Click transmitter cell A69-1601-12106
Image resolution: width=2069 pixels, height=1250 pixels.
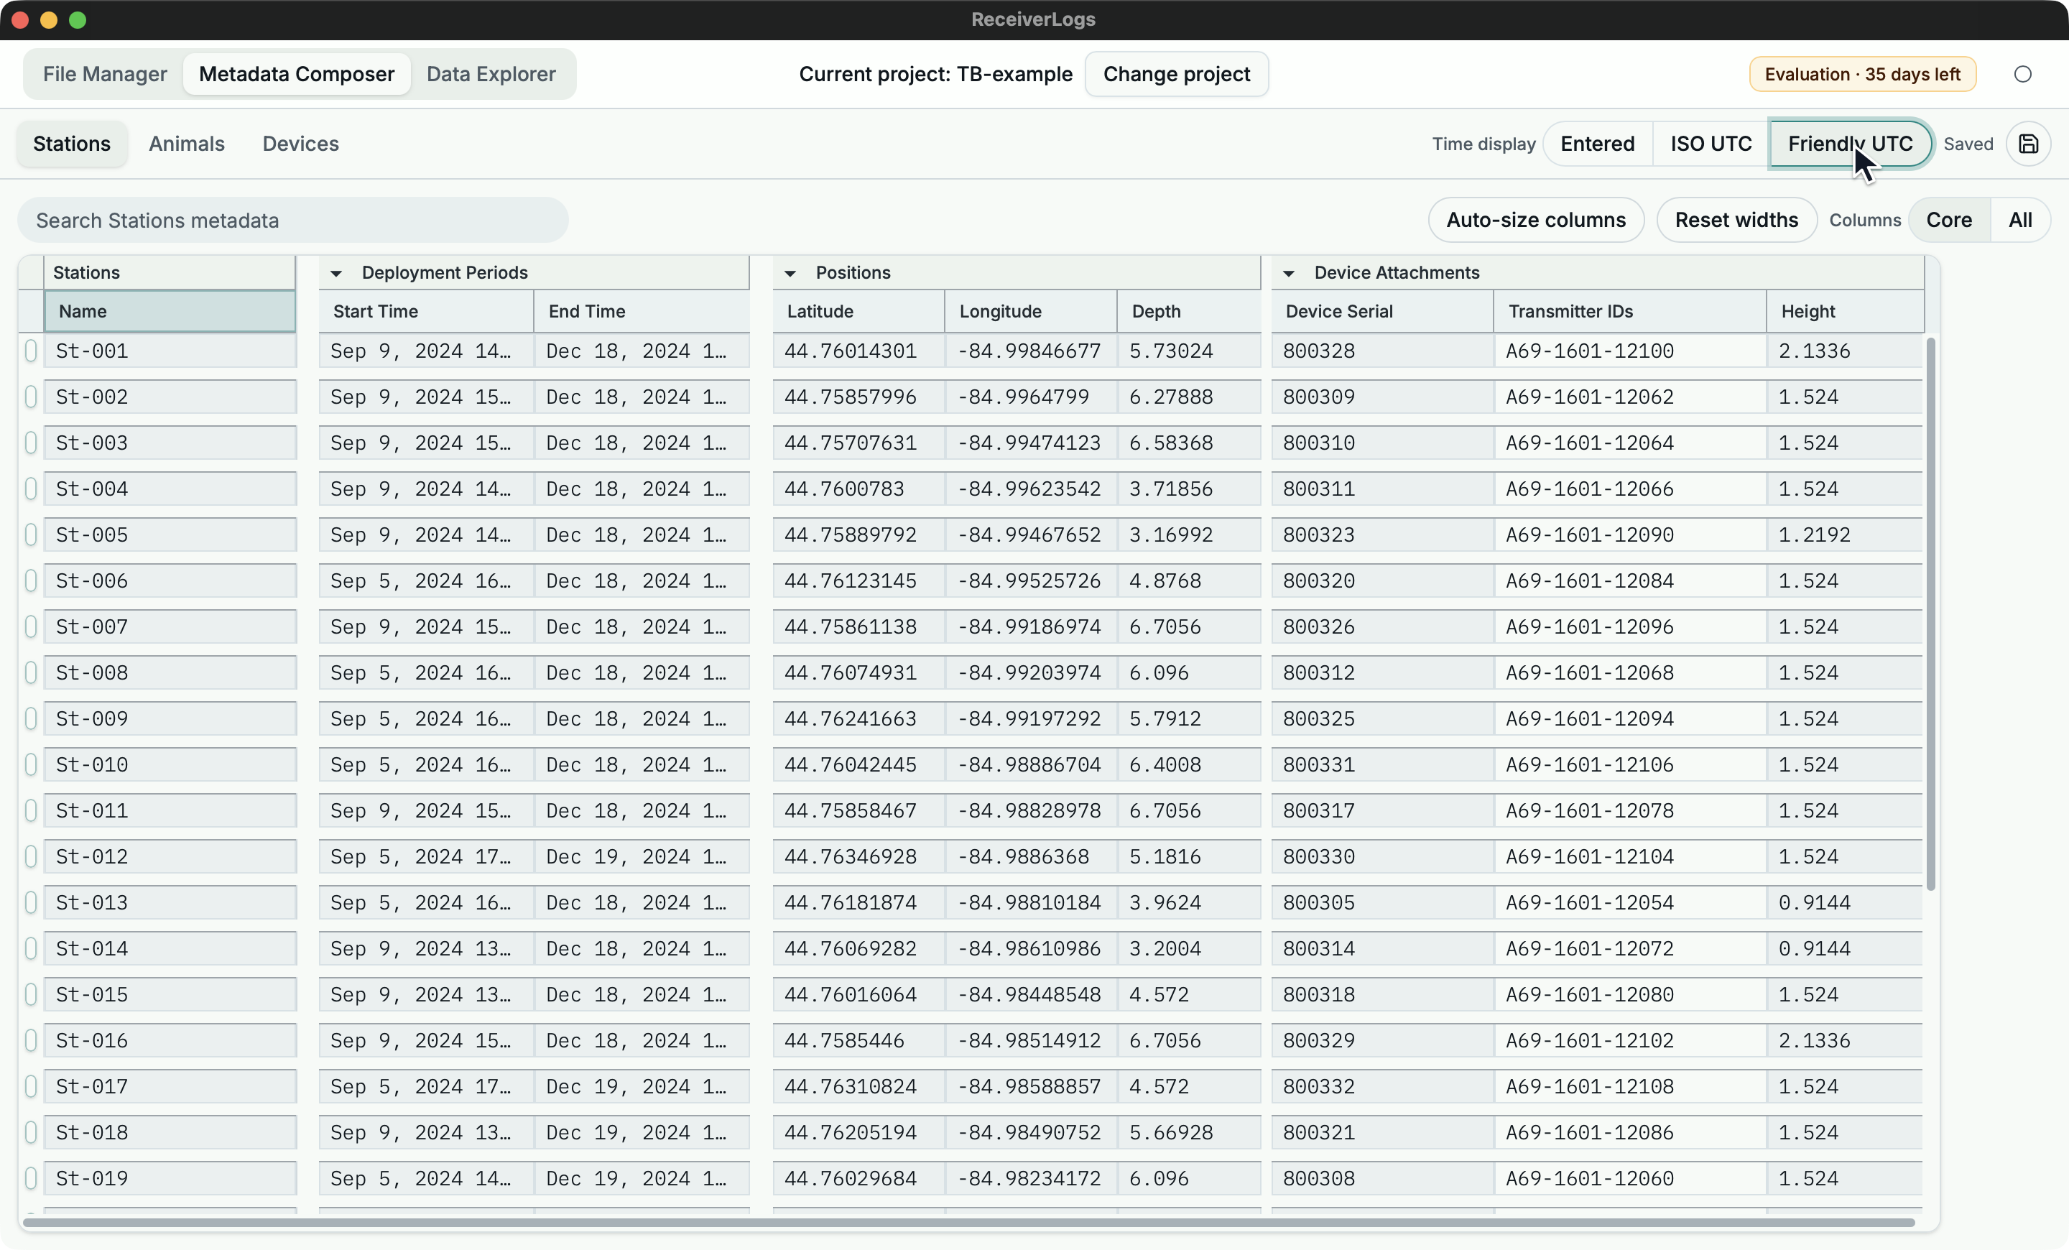click(1630, 765)
